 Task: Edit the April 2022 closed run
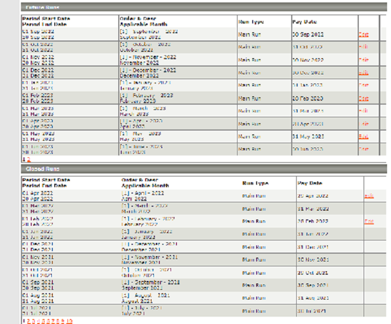coord(369,196)
